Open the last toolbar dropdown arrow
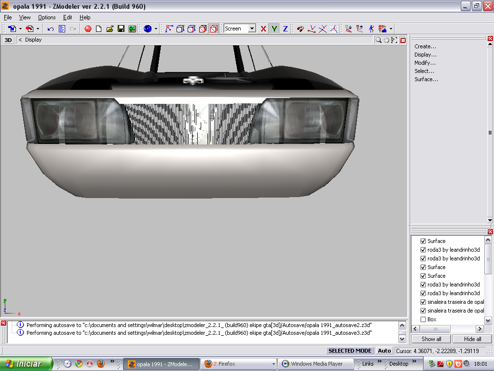Screen dimensions: 494x371 [x=391, y=29]
